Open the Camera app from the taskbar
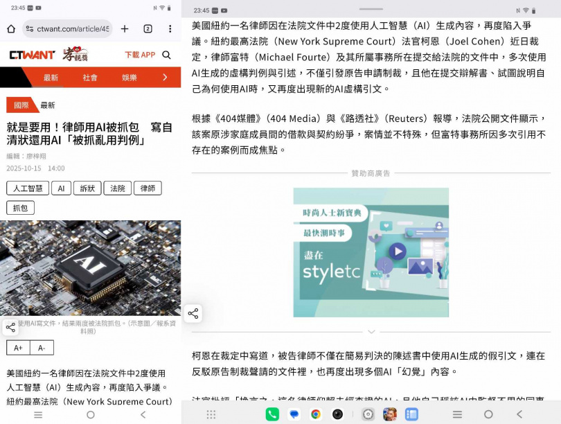 click(x=337, y=413)
